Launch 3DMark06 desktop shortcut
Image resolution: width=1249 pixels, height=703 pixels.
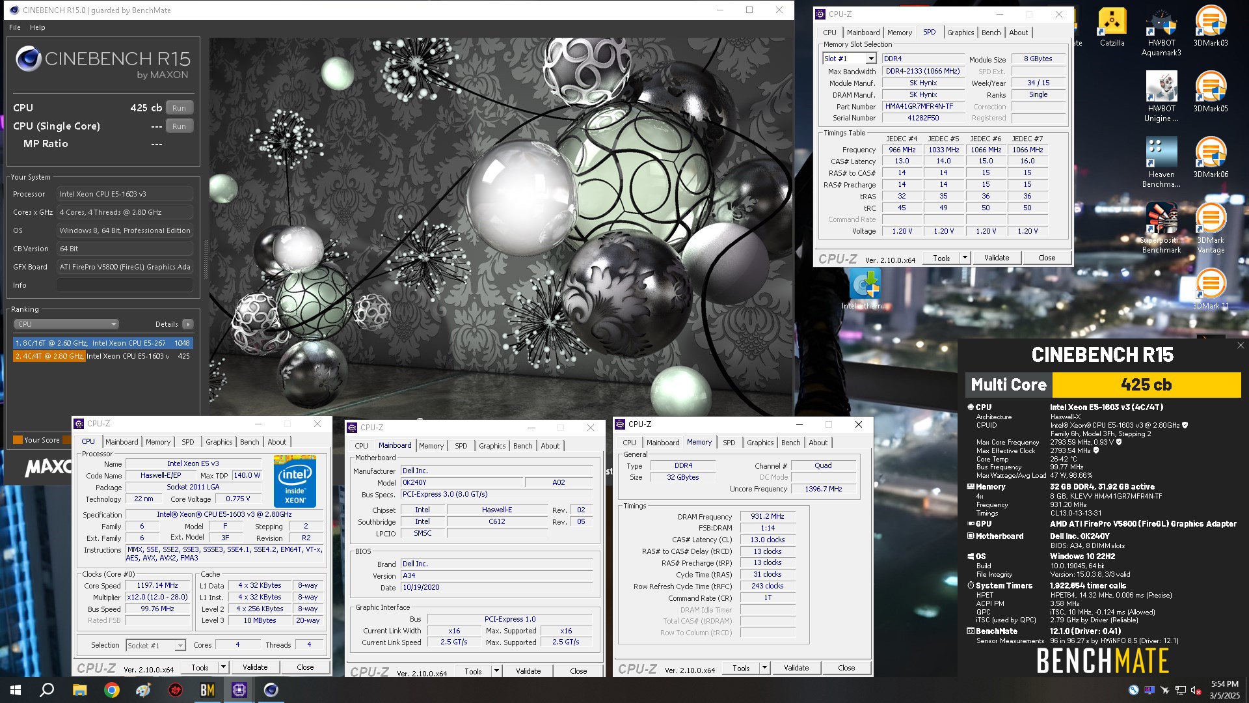[x=1211, y=159]
